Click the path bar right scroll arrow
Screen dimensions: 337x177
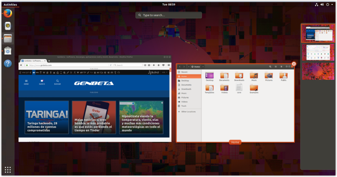(x=203, y=66)
